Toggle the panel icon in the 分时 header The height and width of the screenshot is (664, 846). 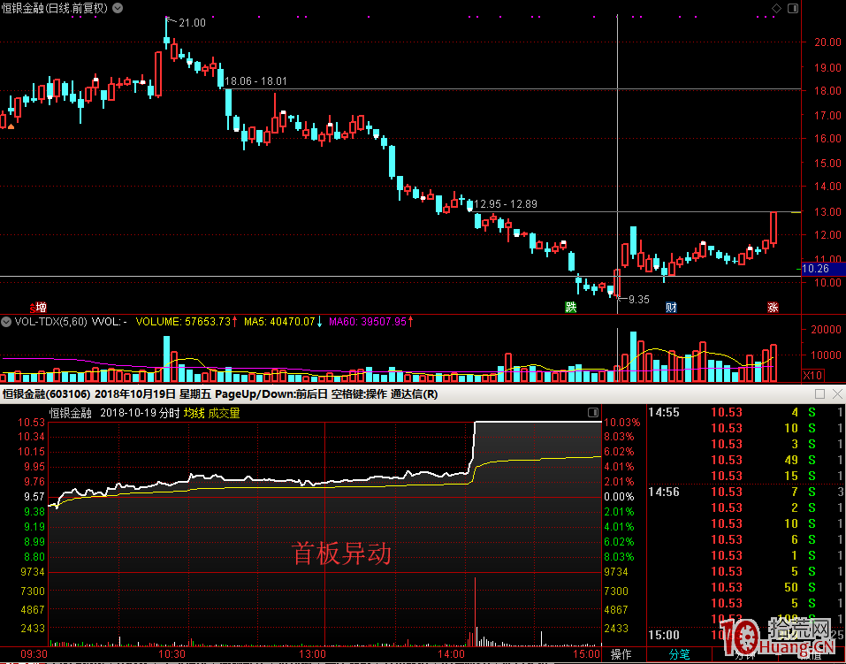click(x=593, y=412)
